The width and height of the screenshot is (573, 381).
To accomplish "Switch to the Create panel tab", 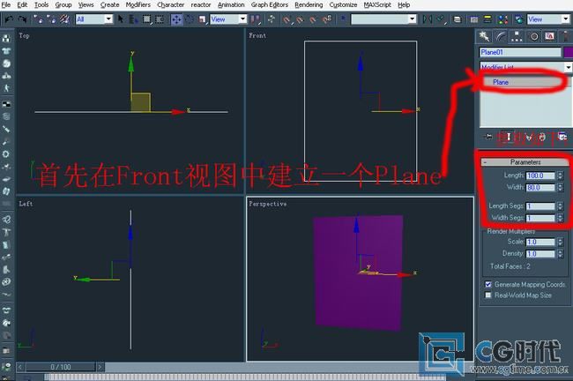I will 484,36.
